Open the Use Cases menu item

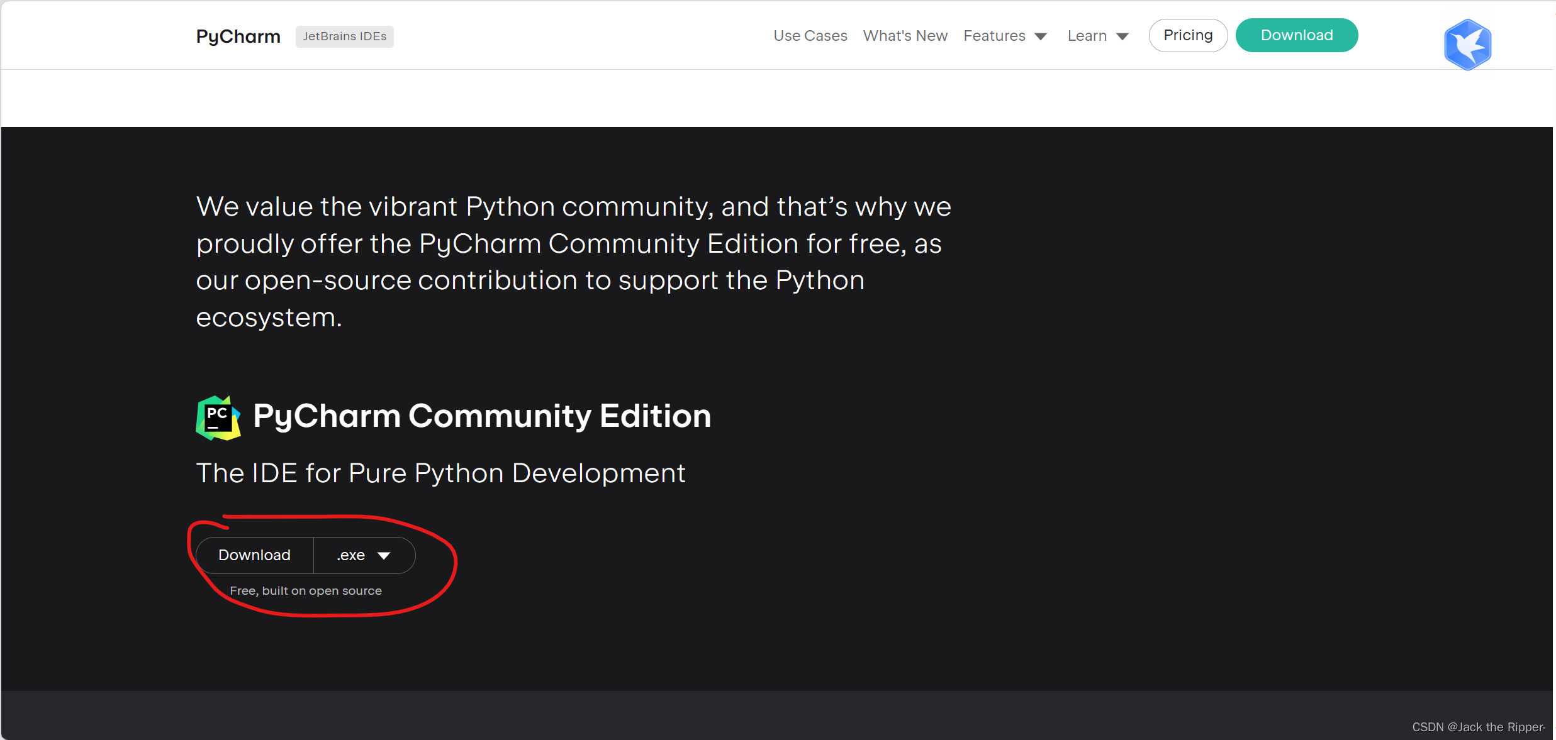[810, 36]
